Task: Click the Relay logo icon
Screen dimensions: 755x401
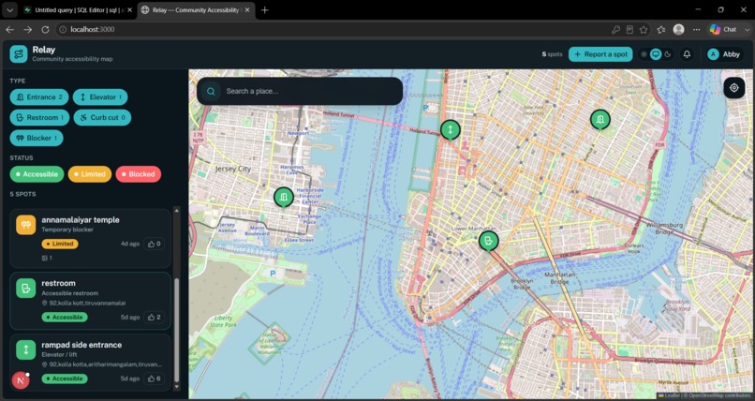Action: pos(19,54)
